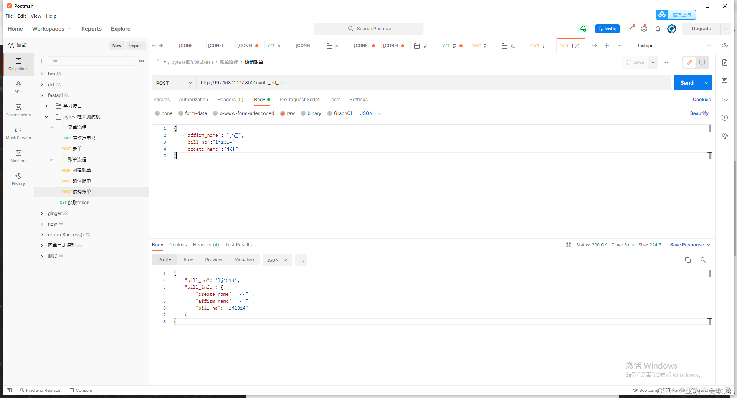Switch to the Authorization tab
This screenshot has height=398, width=737.
point(193,100)
